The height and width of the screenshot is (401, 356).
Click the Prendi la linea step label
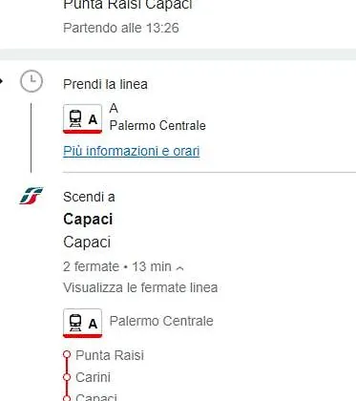105,85
